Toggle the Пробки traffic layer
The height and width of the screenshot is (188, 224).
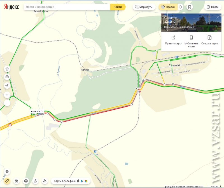tap(168, 7)
